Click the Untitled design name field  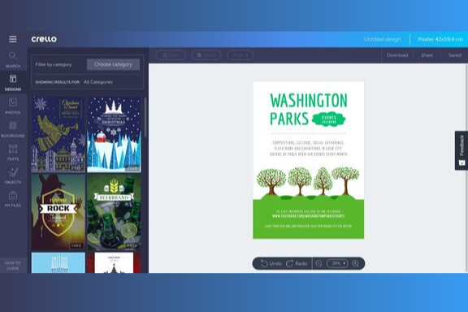coord(383,40)
